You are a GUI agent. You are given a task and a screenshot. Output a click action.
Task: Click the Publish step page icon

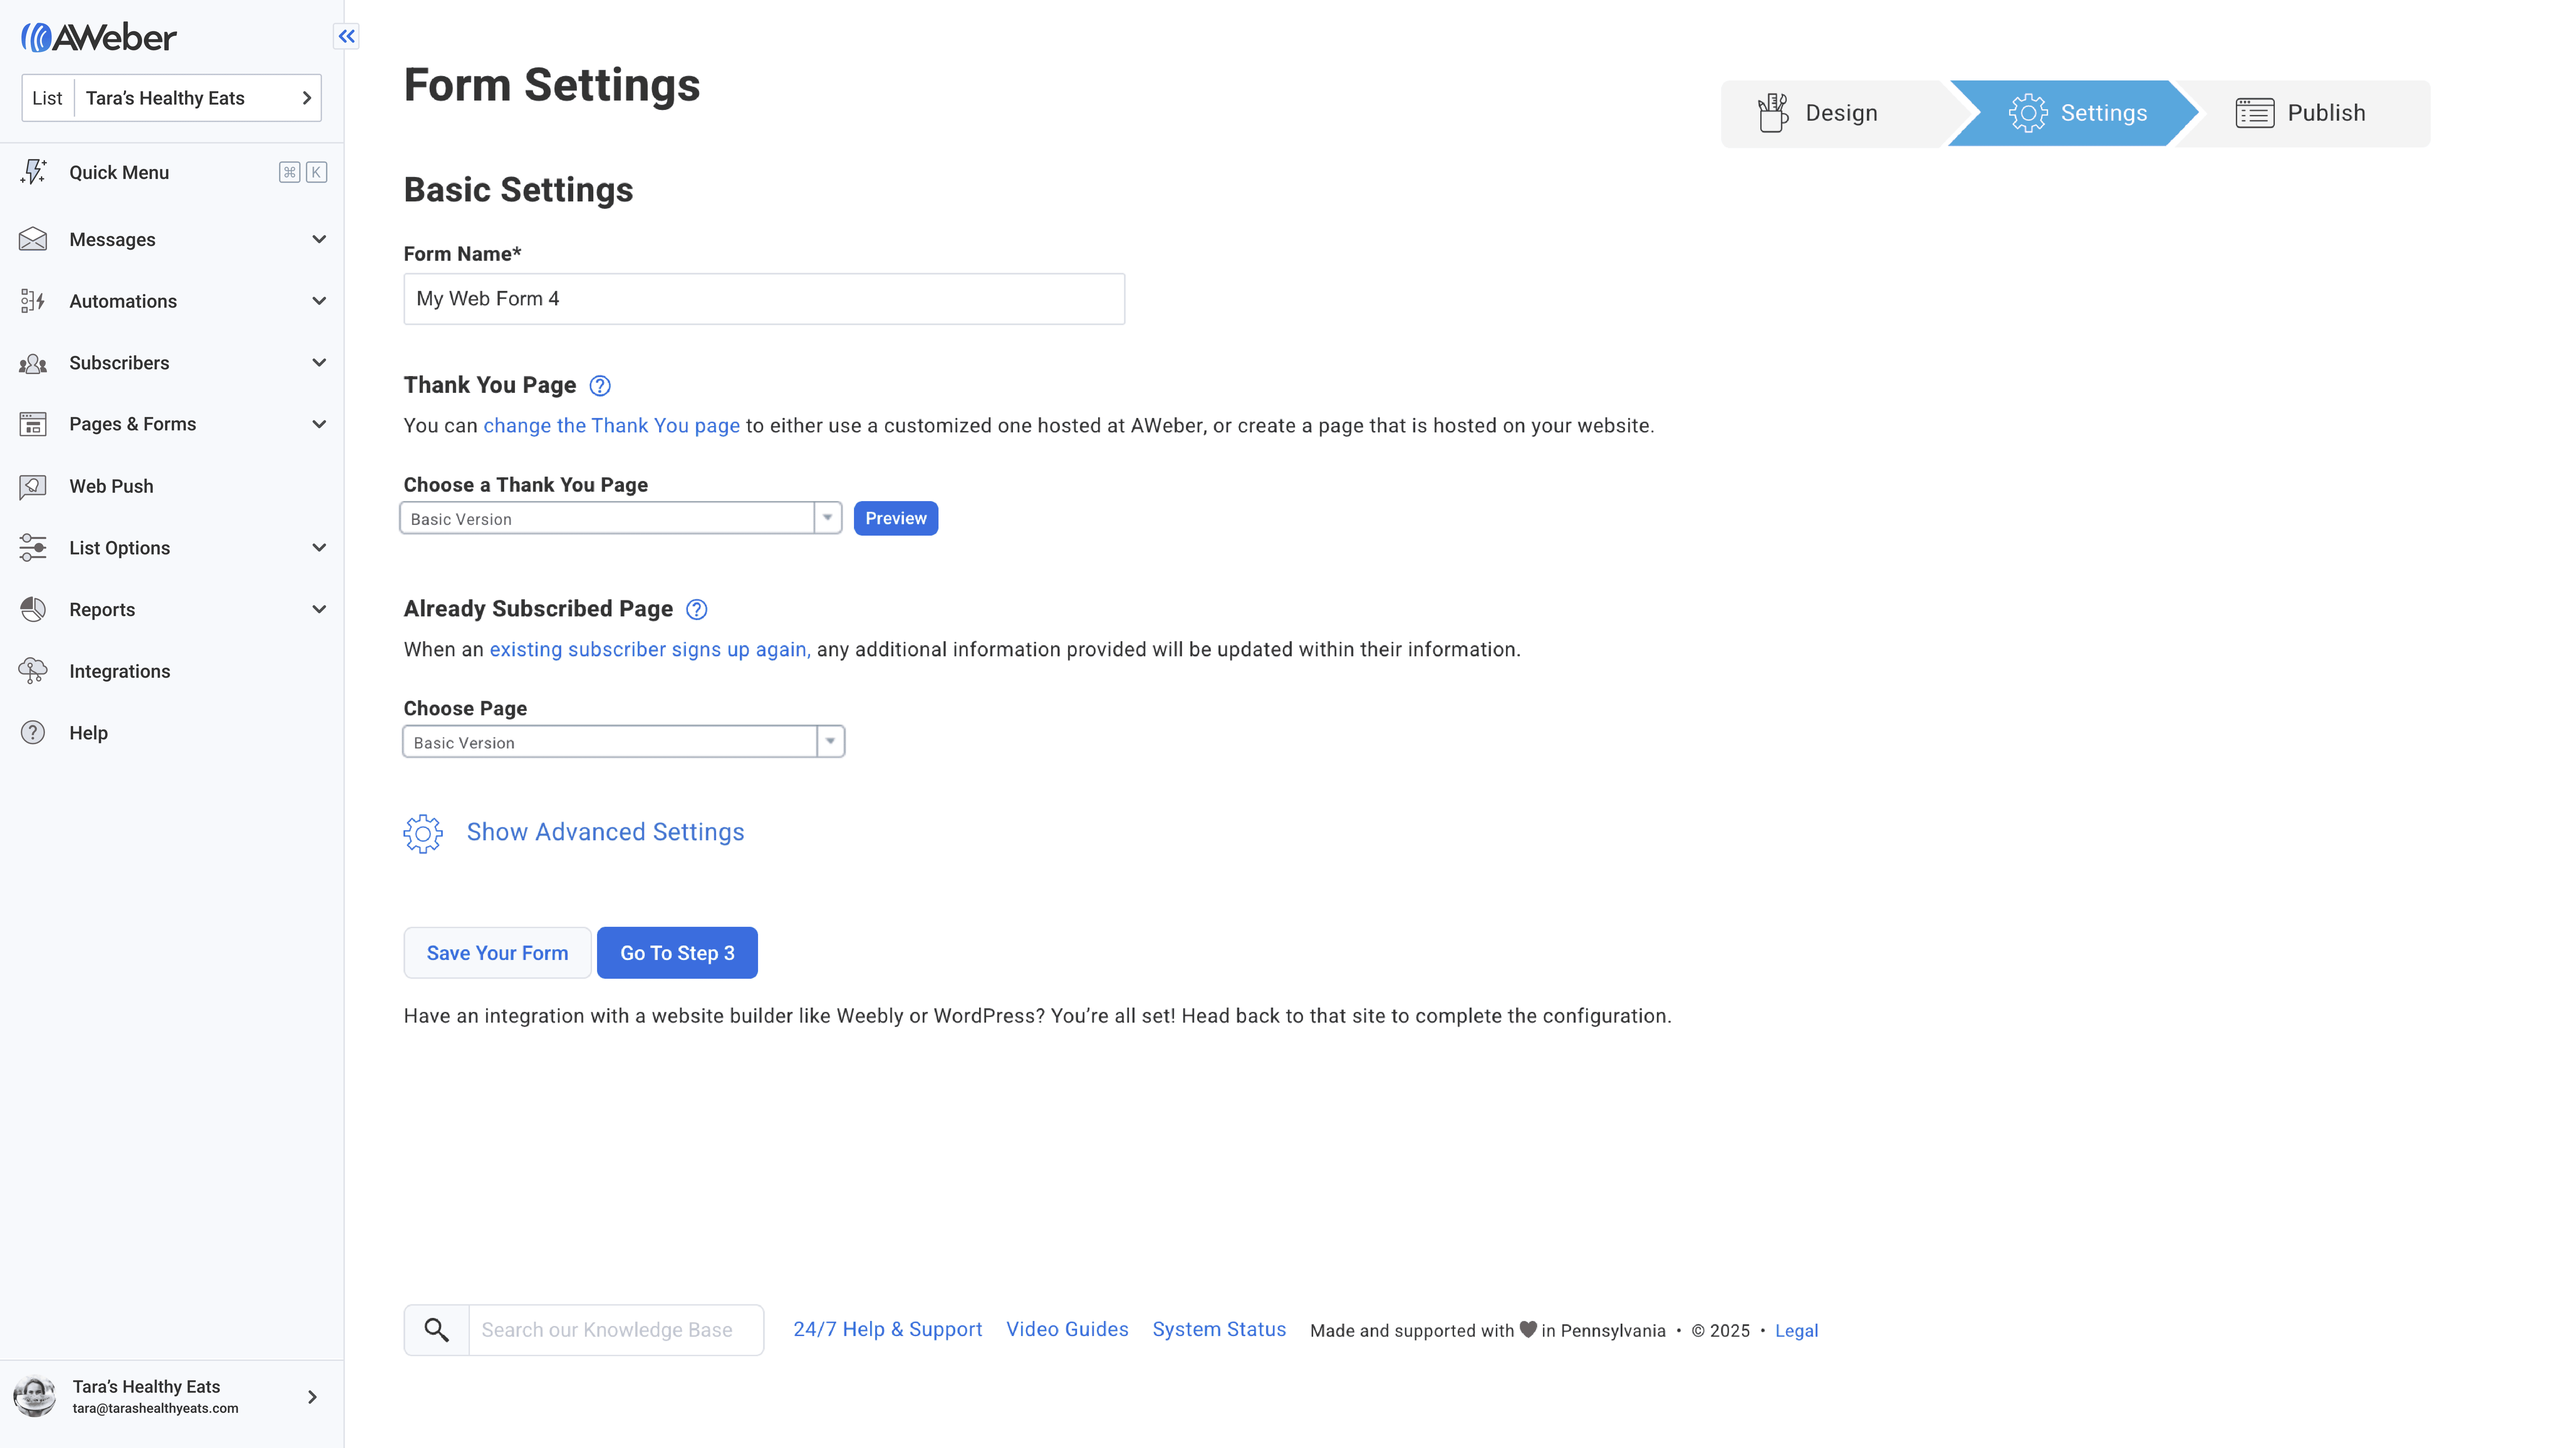coord(2255,113)
